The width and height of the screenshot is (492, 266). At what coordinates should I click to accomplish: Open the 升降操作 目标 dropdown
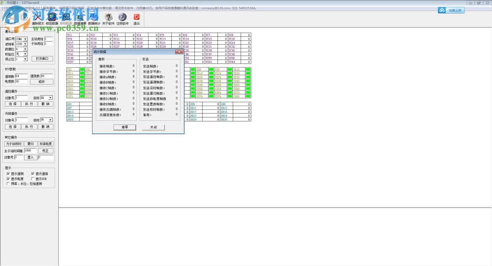click(50, 120)
